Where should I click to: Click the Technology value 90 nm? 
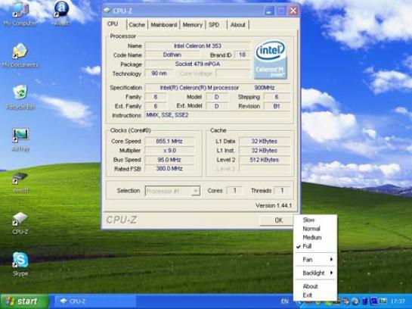[159, 73]
